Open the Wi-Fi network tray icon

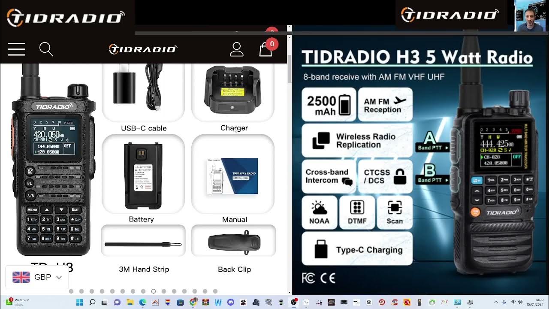pos(513,302)
